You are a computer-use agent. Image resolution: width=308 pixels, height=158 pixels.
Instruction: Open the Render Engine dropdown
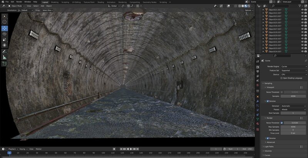click(x=293, y=67)
